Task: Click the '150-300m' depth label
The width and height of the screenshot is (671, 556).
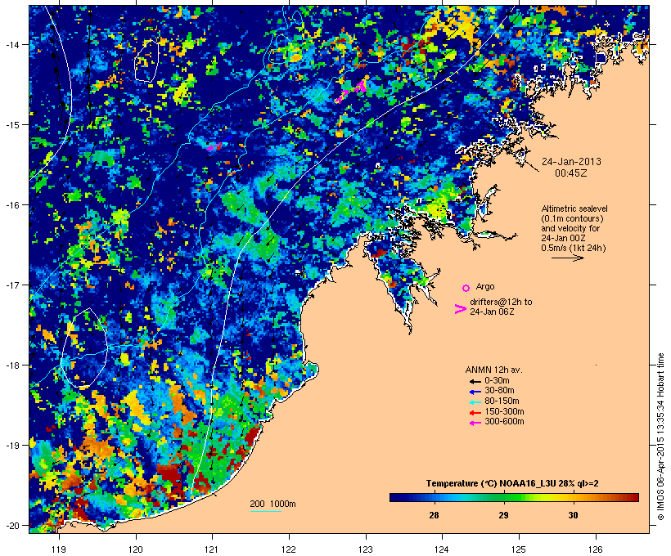Action: [x=504, y=411]
